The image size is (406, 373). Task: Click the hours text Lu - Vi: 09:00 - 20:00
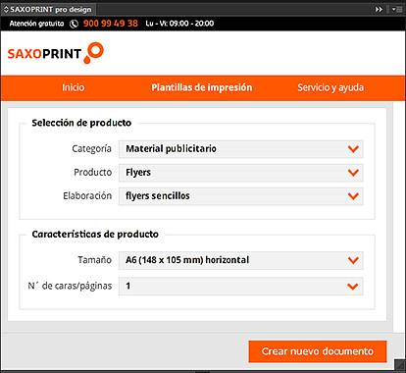tap(179, 24)
